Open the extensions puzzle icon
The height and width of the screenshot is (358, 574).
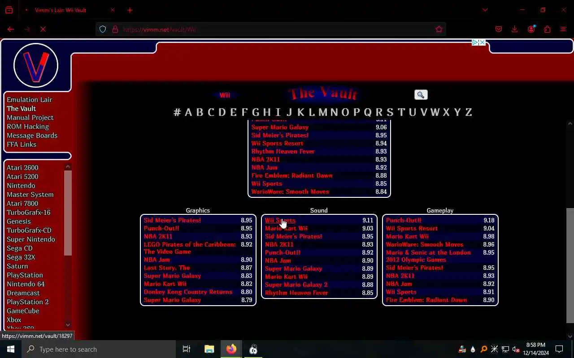(x=547, y=29)
